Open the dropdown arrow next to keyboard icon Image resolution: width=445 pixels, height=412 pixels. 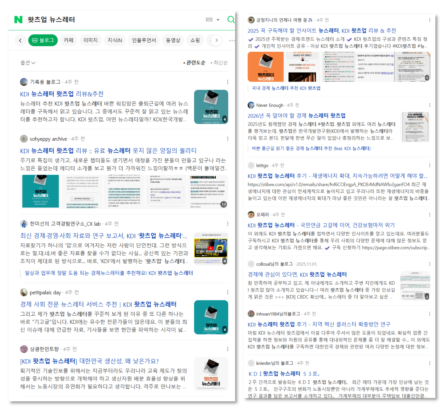pyautogui.click(x=218, y=20)
